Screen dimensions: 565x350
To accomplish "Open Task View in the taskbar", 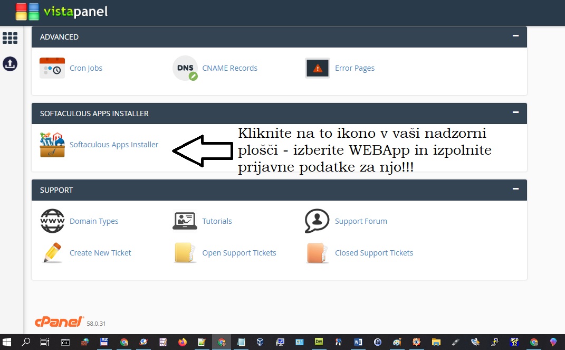I will tap(45, 342).
